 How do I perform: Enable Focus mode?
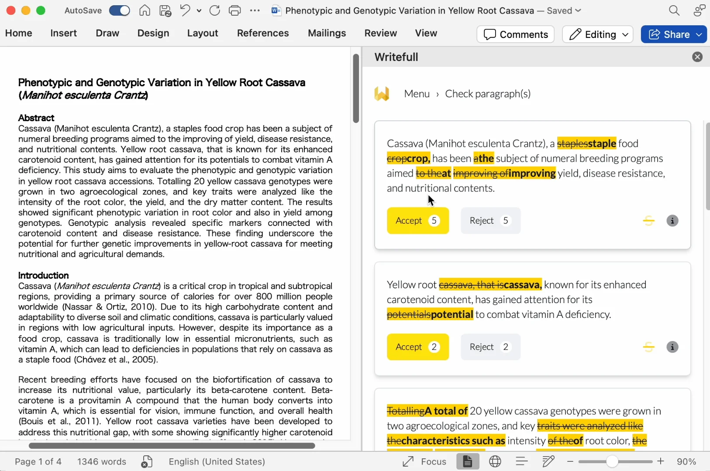coord(424,461)
